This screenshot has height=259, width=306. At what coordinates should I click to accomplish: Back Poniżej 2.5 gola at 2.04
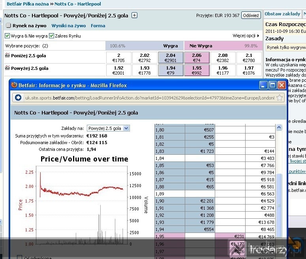click(171, 58)
